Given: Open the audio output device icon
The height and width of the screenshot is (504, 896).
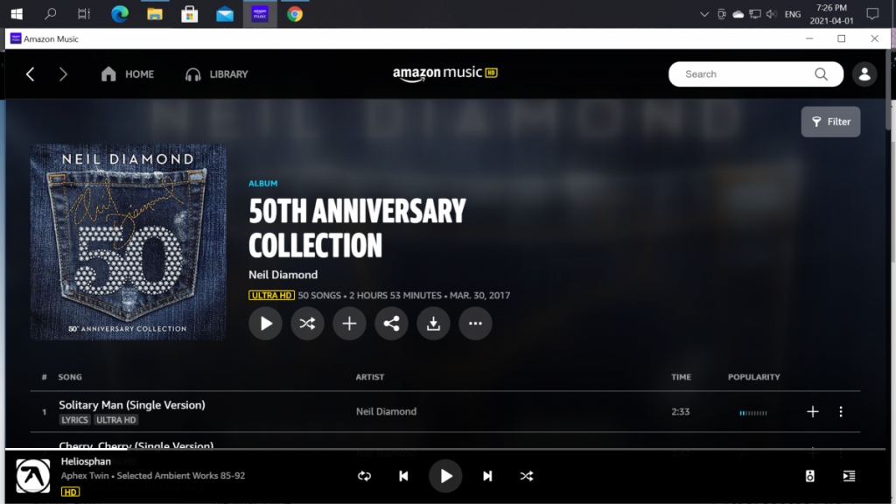Looking at the screenshot, I should (809, 476).
